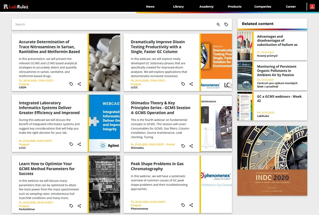The height and width of the screenshot is (215, 319).
Task: Open Peak Shape Problems in Gas Chromatography title
Action: (157, 166)
